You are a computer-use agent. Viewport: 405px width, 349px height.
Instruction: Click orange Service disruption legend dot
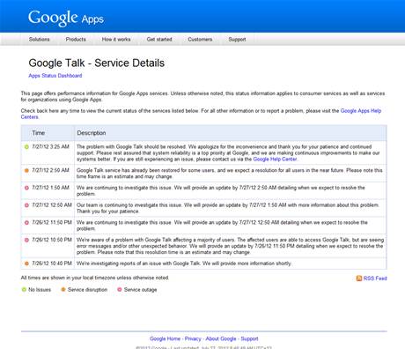63,289
